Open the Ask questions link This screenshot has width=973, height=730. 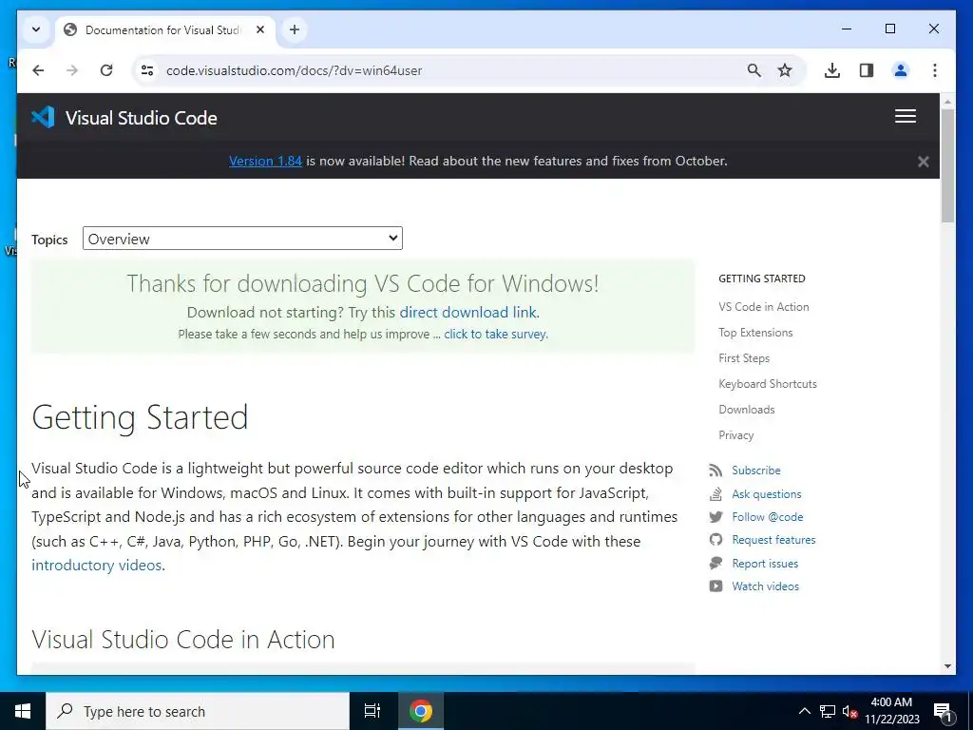[767, 494]
